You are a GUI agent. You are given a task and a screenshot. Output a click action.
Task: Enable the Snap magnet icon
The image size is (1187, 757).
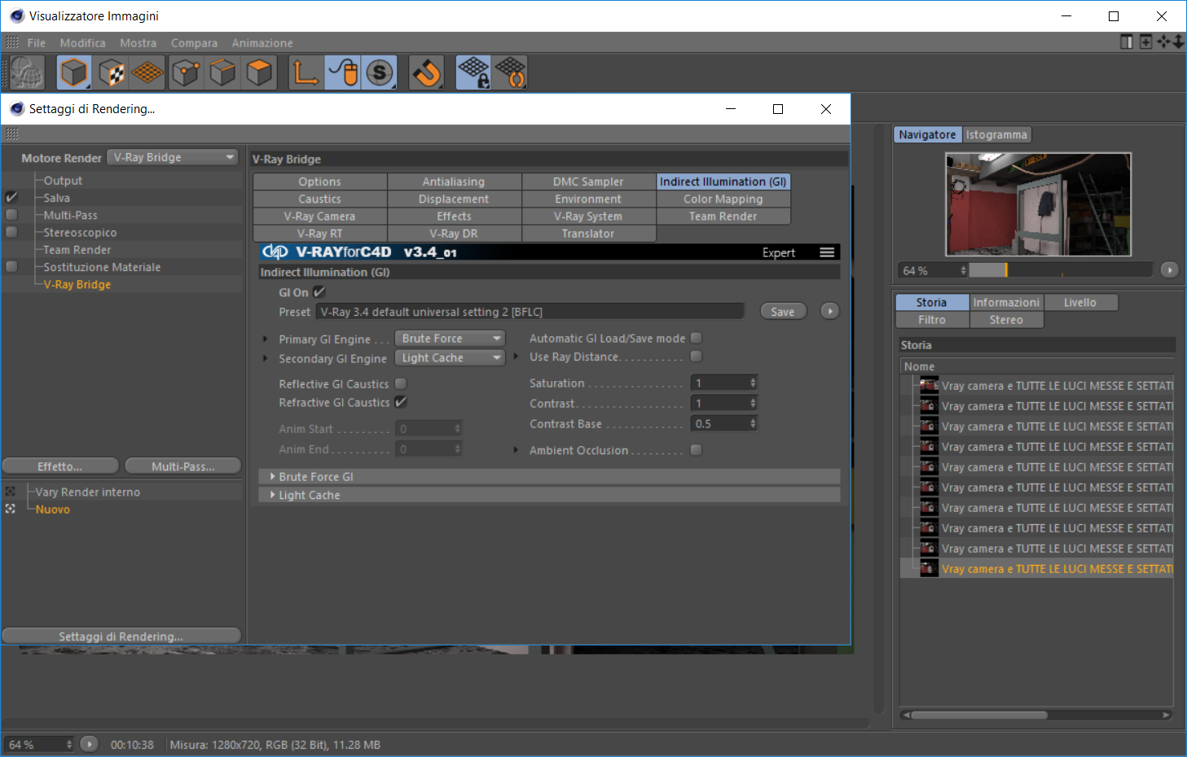pyautogui.click(x=426, y=73)
